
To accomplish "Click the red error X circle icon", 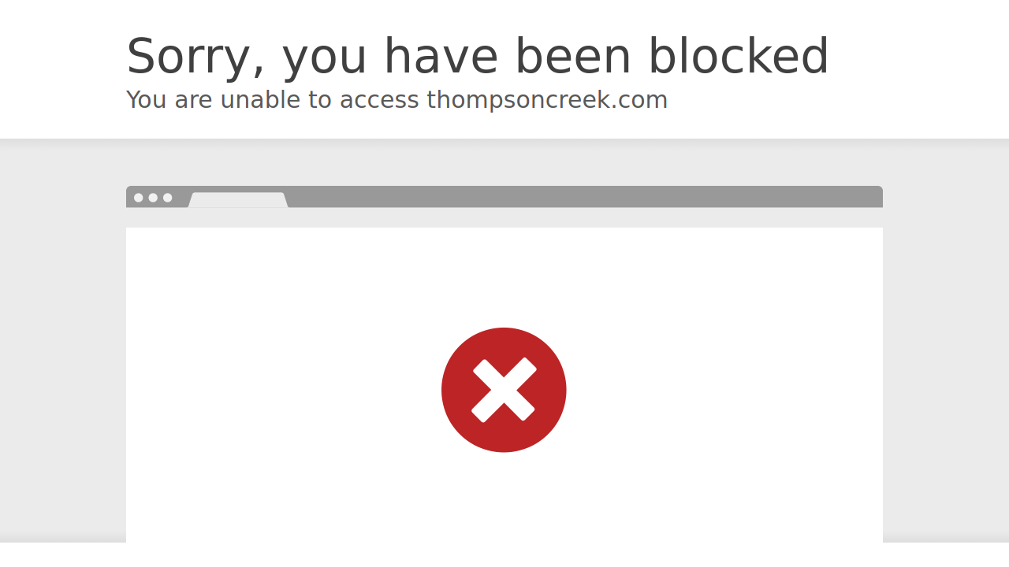I will click(504, 390).
